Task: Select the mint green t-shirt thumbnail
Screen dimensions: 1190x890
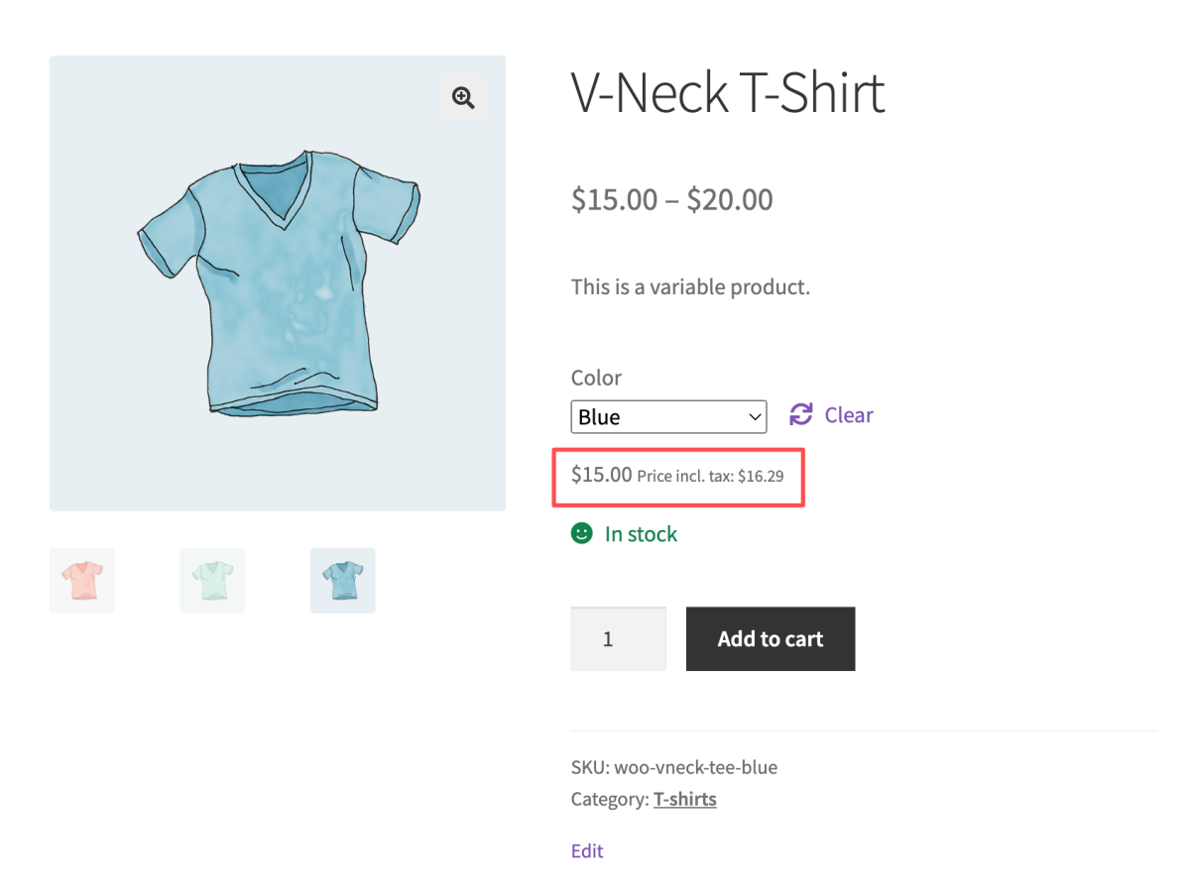Action: click(x=212, y=580)
